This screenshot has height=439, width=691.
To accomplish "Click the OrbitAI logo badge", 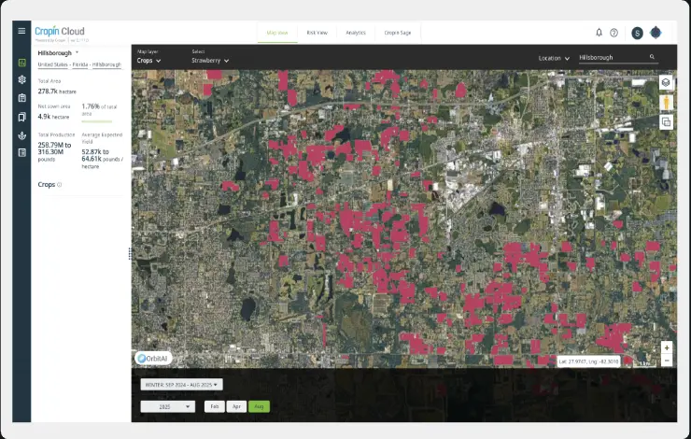I will [x=153, y=359].
